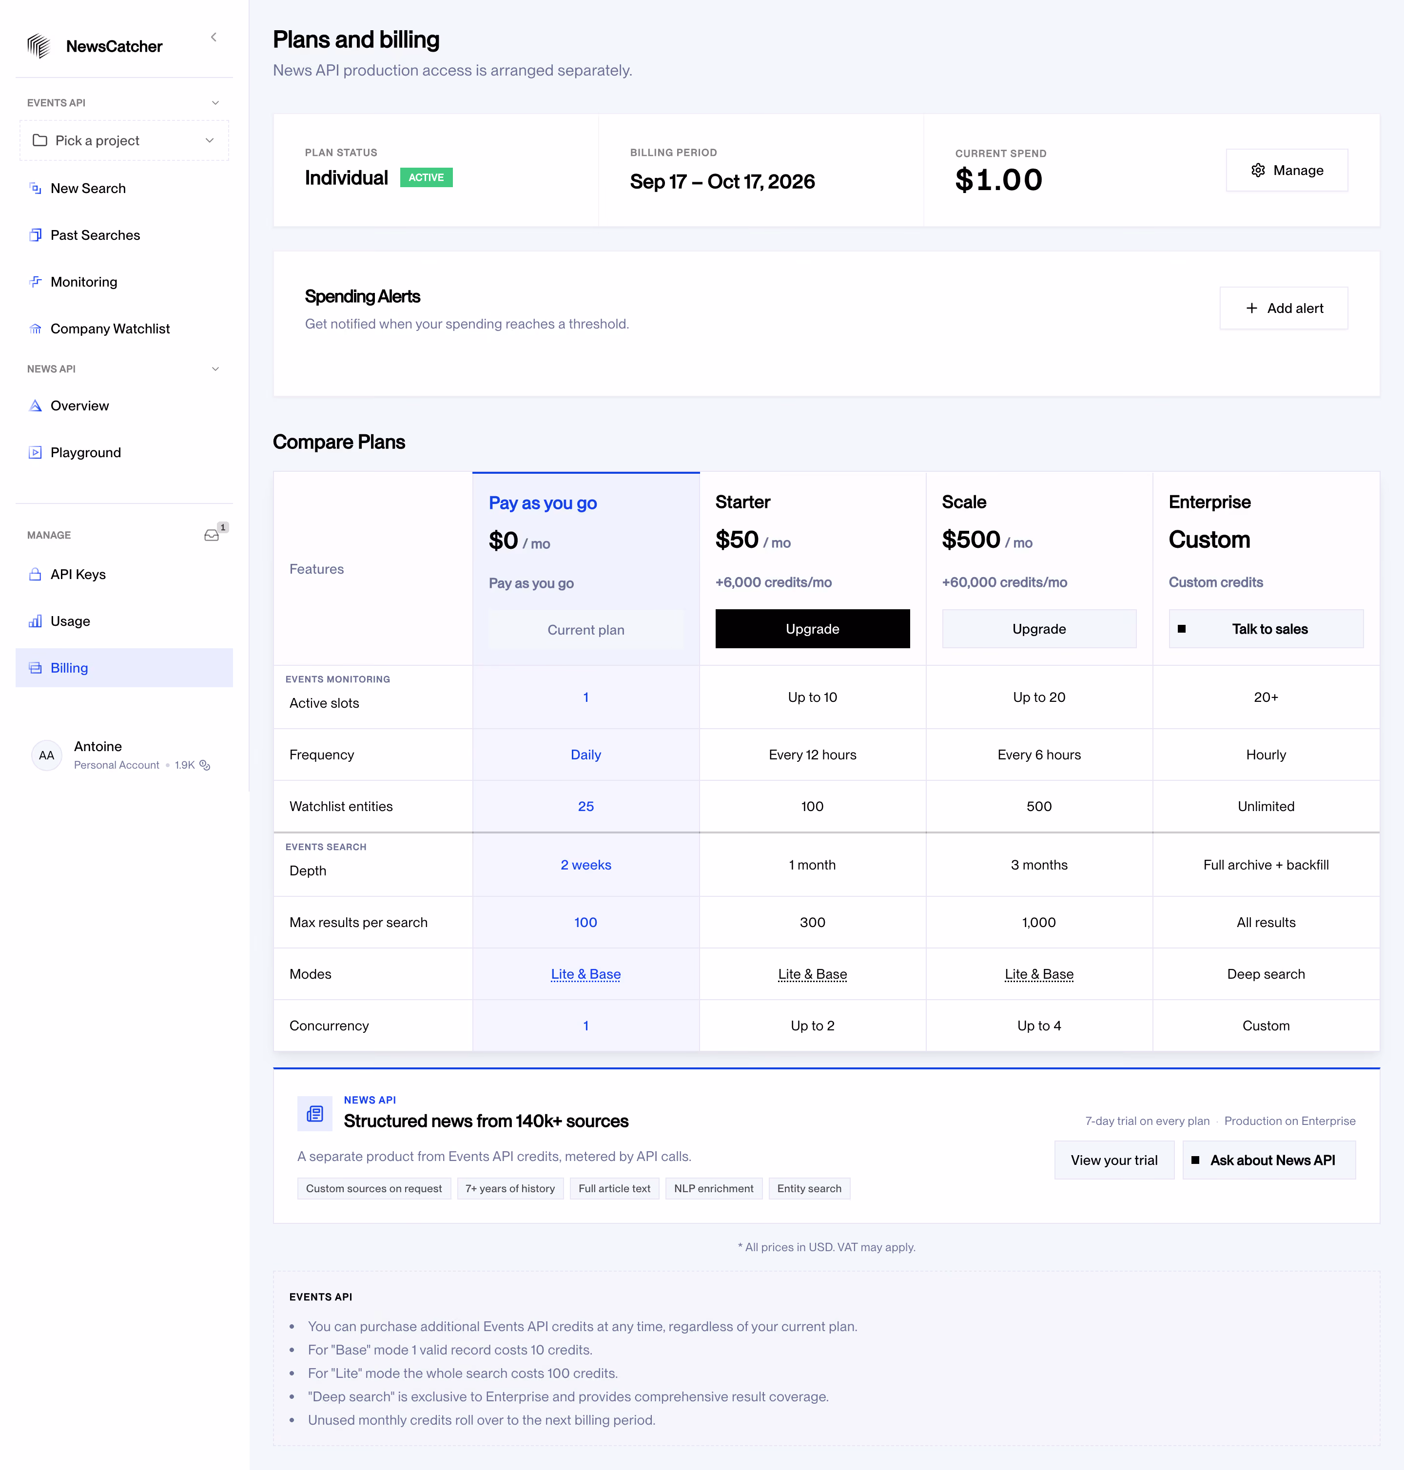Click the gear icon in Manage button
Image resolution: width=1404 pixels, height=1470 pixels.
point(1258,171)
